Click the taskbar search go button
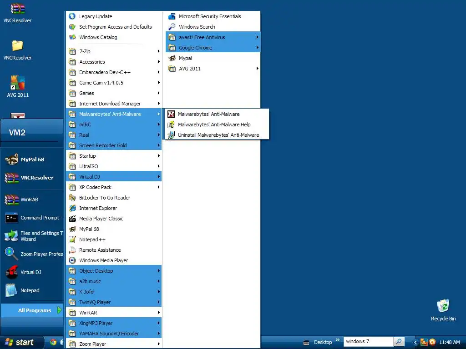 pos(399,342)
